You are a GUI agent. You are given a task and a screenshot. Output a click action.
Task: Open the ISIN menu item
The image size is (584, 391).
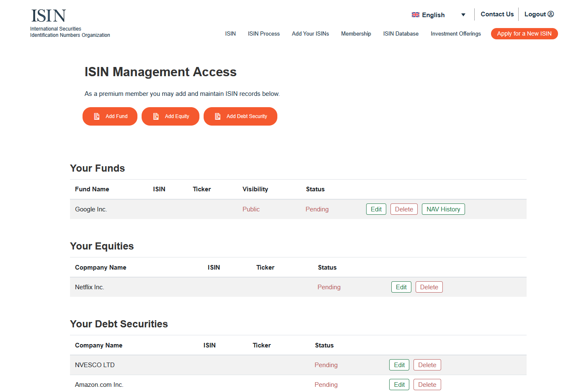pos(230,34)
